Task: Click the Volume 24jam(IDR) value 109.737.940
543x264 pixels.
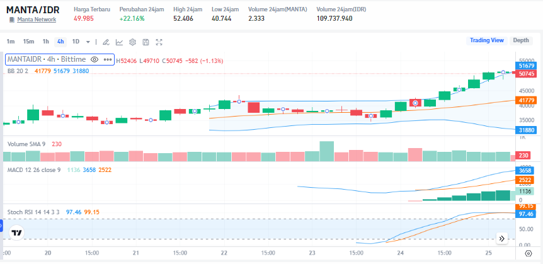Action: [334, 18]
